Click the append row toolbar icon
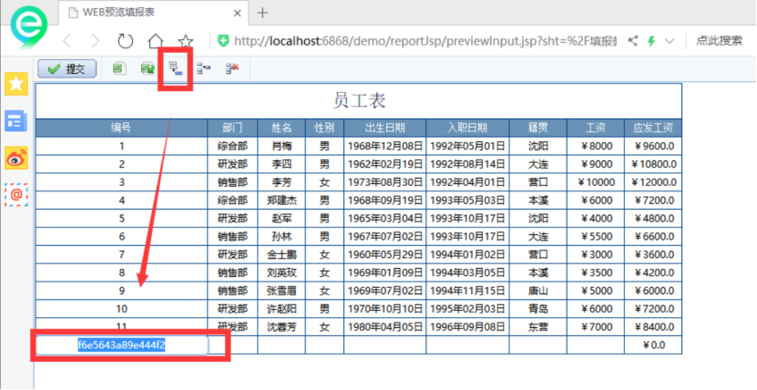 tap(176, 68)
